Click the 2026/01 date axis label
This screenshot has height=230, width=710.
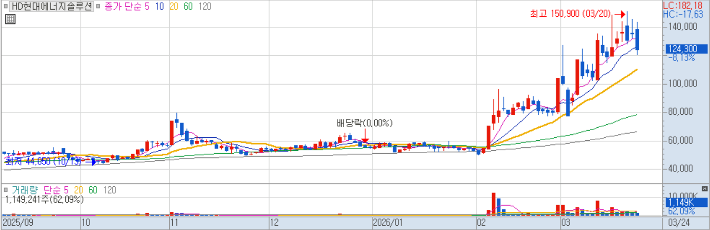[x=388, y=223]
